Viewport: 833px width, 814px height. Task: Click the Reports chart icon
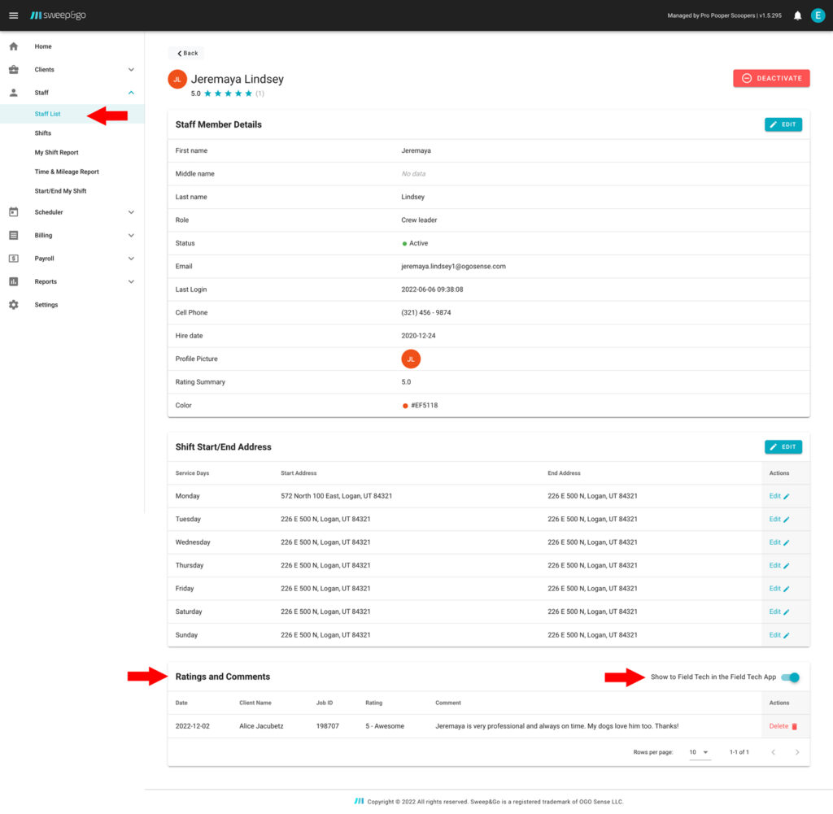pos(13,281)
